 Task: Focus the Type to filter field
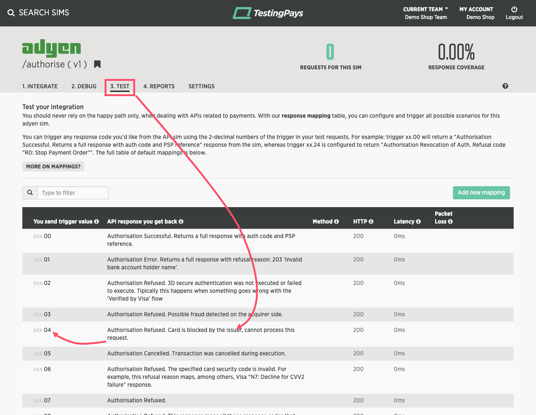[x=73, y=193]
